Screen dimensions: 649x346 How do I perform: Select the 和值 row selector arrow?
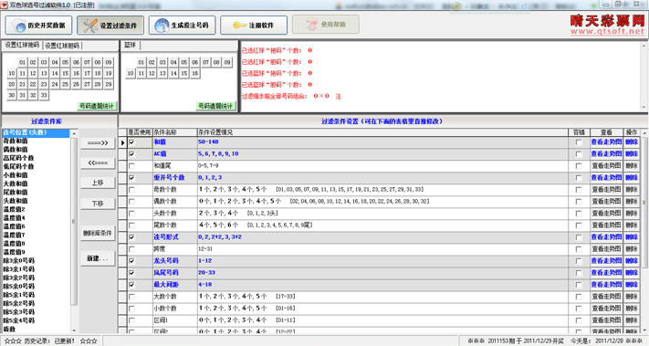point(122,142)
